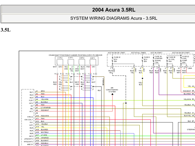Select the IGN COIL 1 signal name
Screen dimensions: 195x146
29,120
